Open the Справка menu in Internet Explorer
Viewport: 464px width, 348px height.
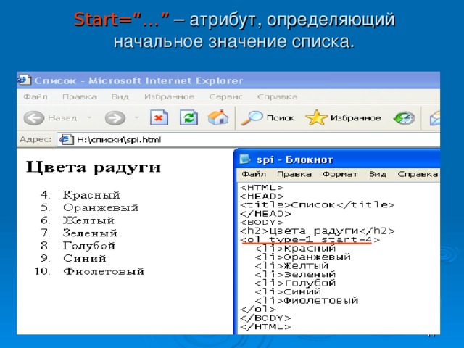(277, 96)
